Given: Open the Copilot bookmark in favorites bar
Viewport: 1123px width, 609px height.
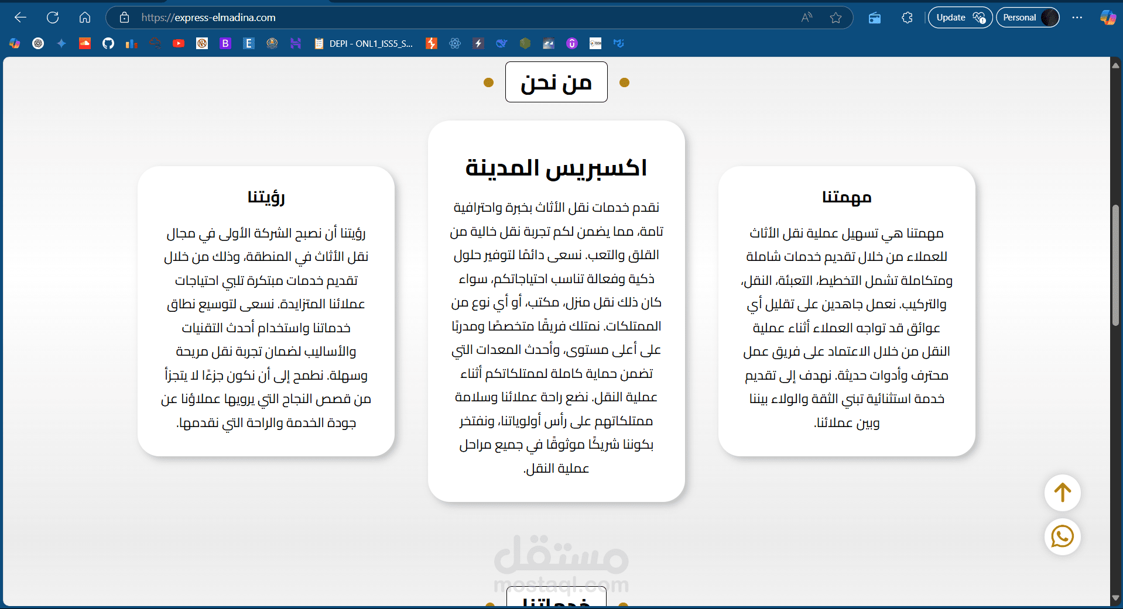Looking at the screenshot, I should 15,43.
